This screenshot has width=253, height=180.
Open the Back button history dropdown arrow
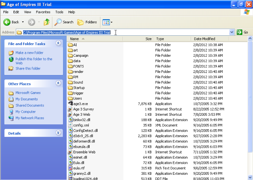click(x=23, y=22)
